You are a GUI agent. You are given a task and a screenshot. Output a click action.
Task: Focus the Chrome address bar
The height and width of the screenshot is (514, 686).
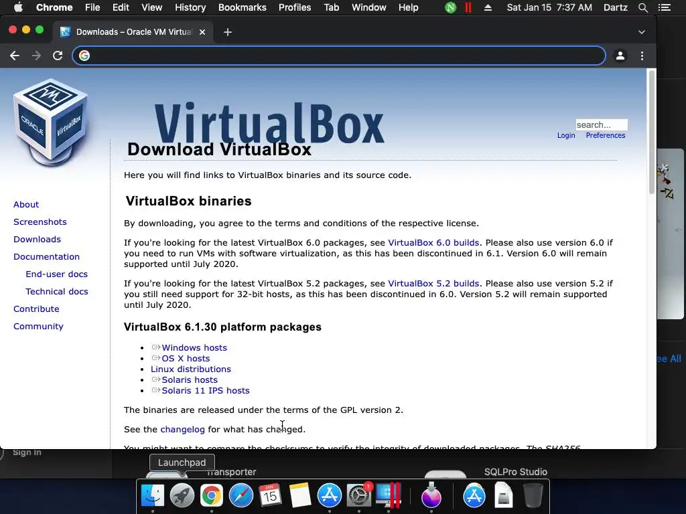tap(339, 56)
